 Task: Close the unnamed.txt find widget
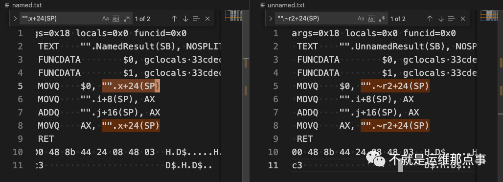pos(462,19)
